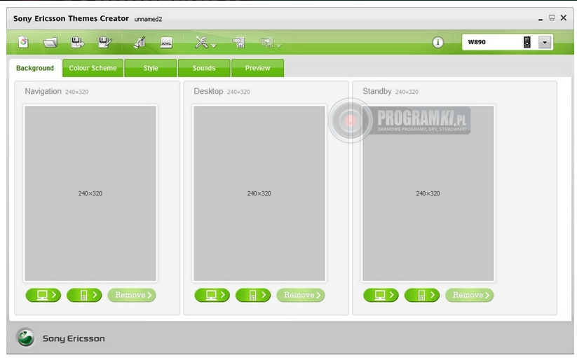Minimize the Themes Creator window
This screenshot has height=358, width=577.
click(541, 18)
